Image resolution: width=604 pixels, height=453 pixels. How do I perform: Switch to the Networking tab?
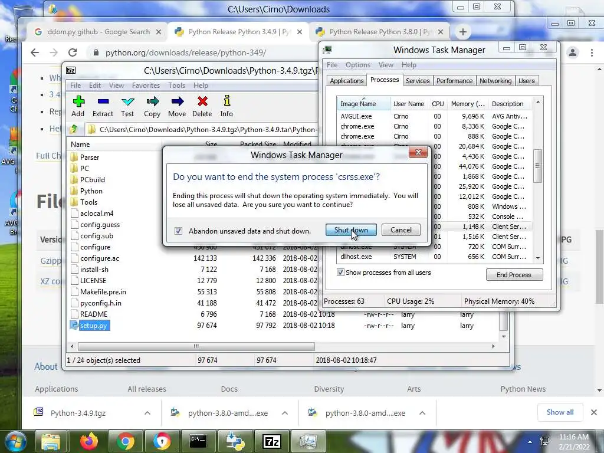(x=495, y=81)
